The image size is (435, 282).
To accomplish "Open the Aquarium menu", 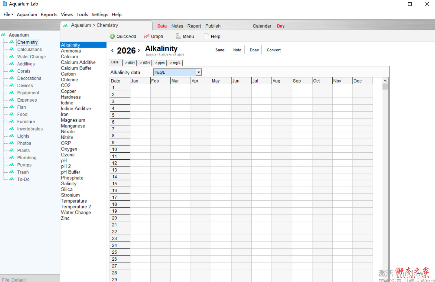I will coord(27,14).
